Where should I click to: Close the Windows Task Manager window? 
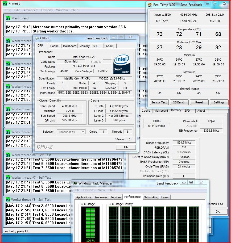[201, 182]
